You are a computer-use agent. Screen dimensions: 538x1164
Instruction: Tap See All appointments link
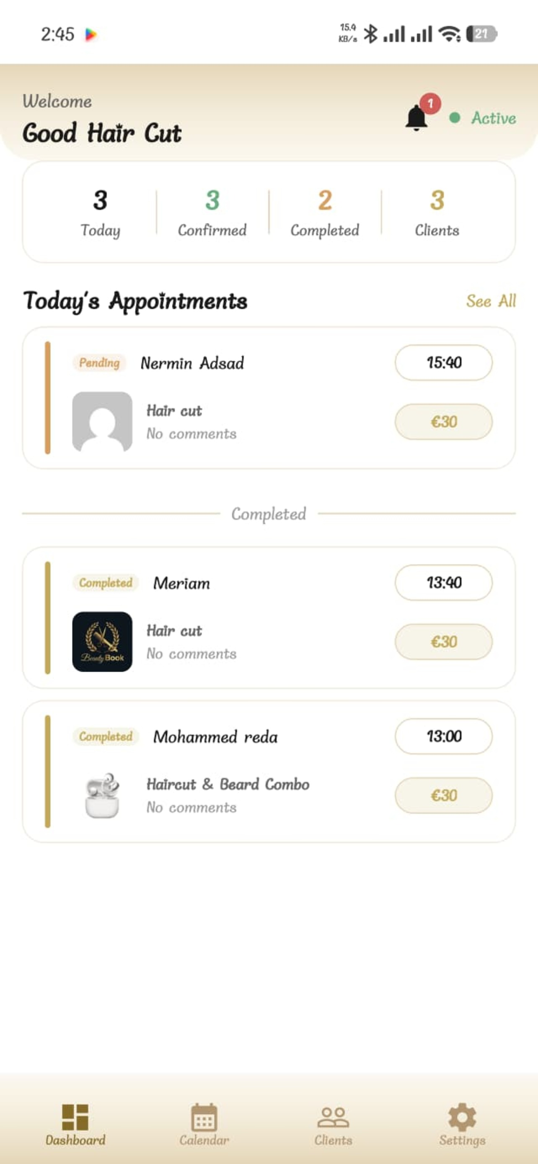point(491,301)
